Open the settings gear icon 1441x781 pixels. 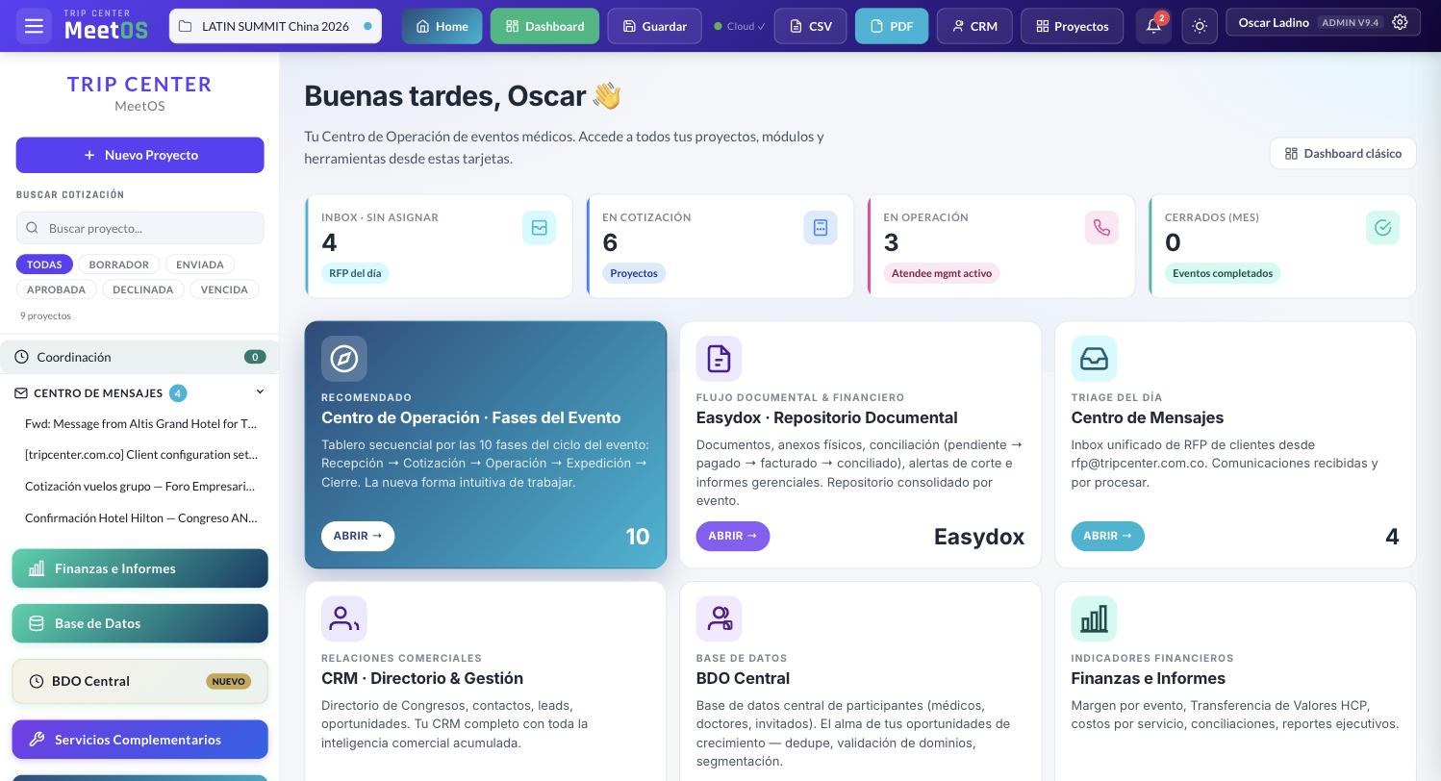click(x=1400, y=22)
